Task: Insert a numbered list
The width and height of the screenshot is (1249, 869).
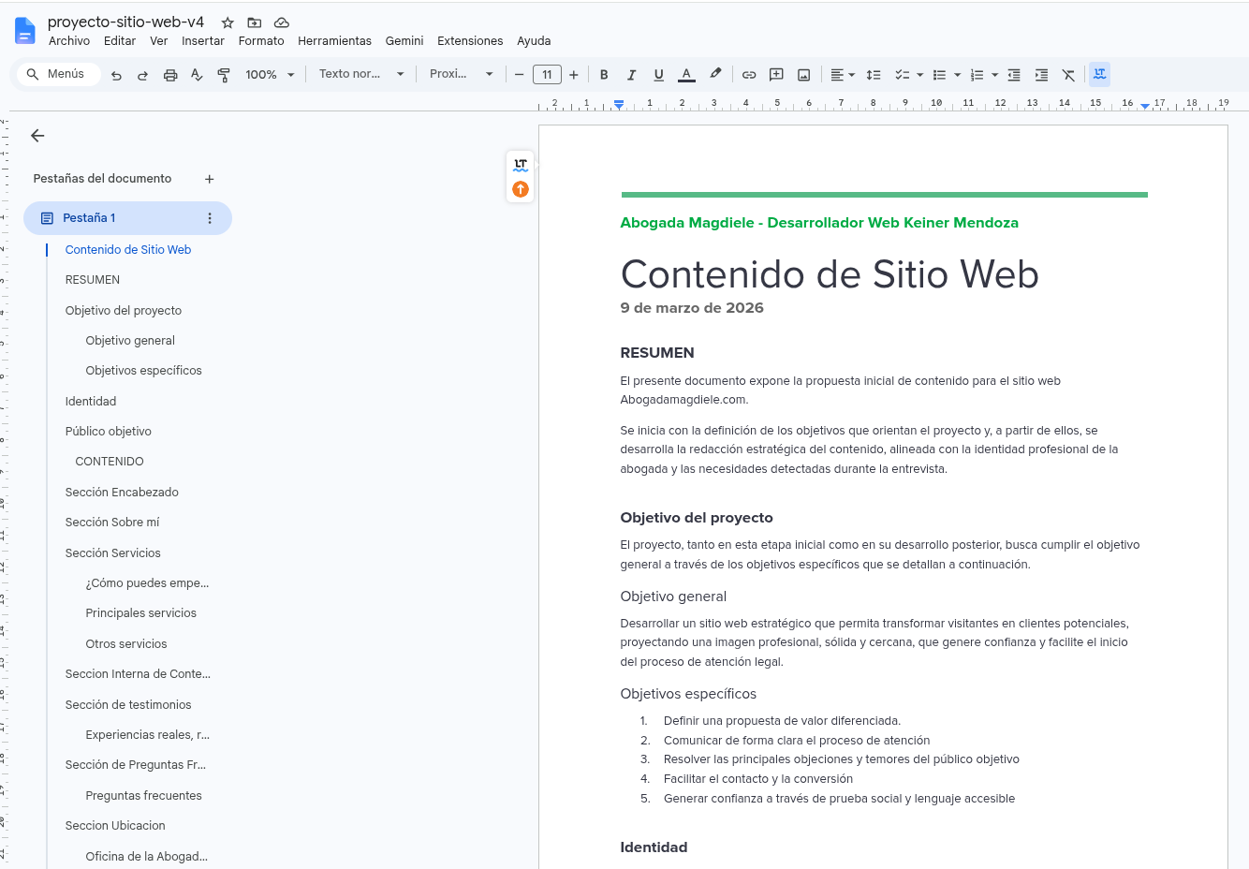Action: point(977,75)
